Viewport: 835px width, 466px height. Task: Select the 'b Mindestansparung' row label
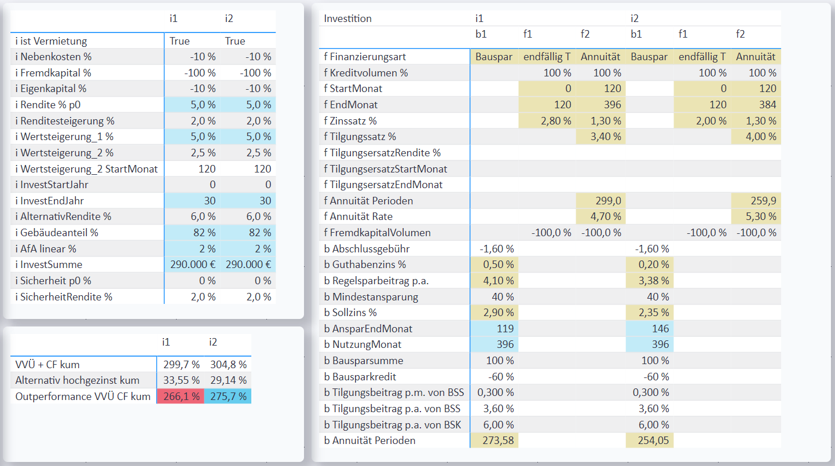click(371, 297)
